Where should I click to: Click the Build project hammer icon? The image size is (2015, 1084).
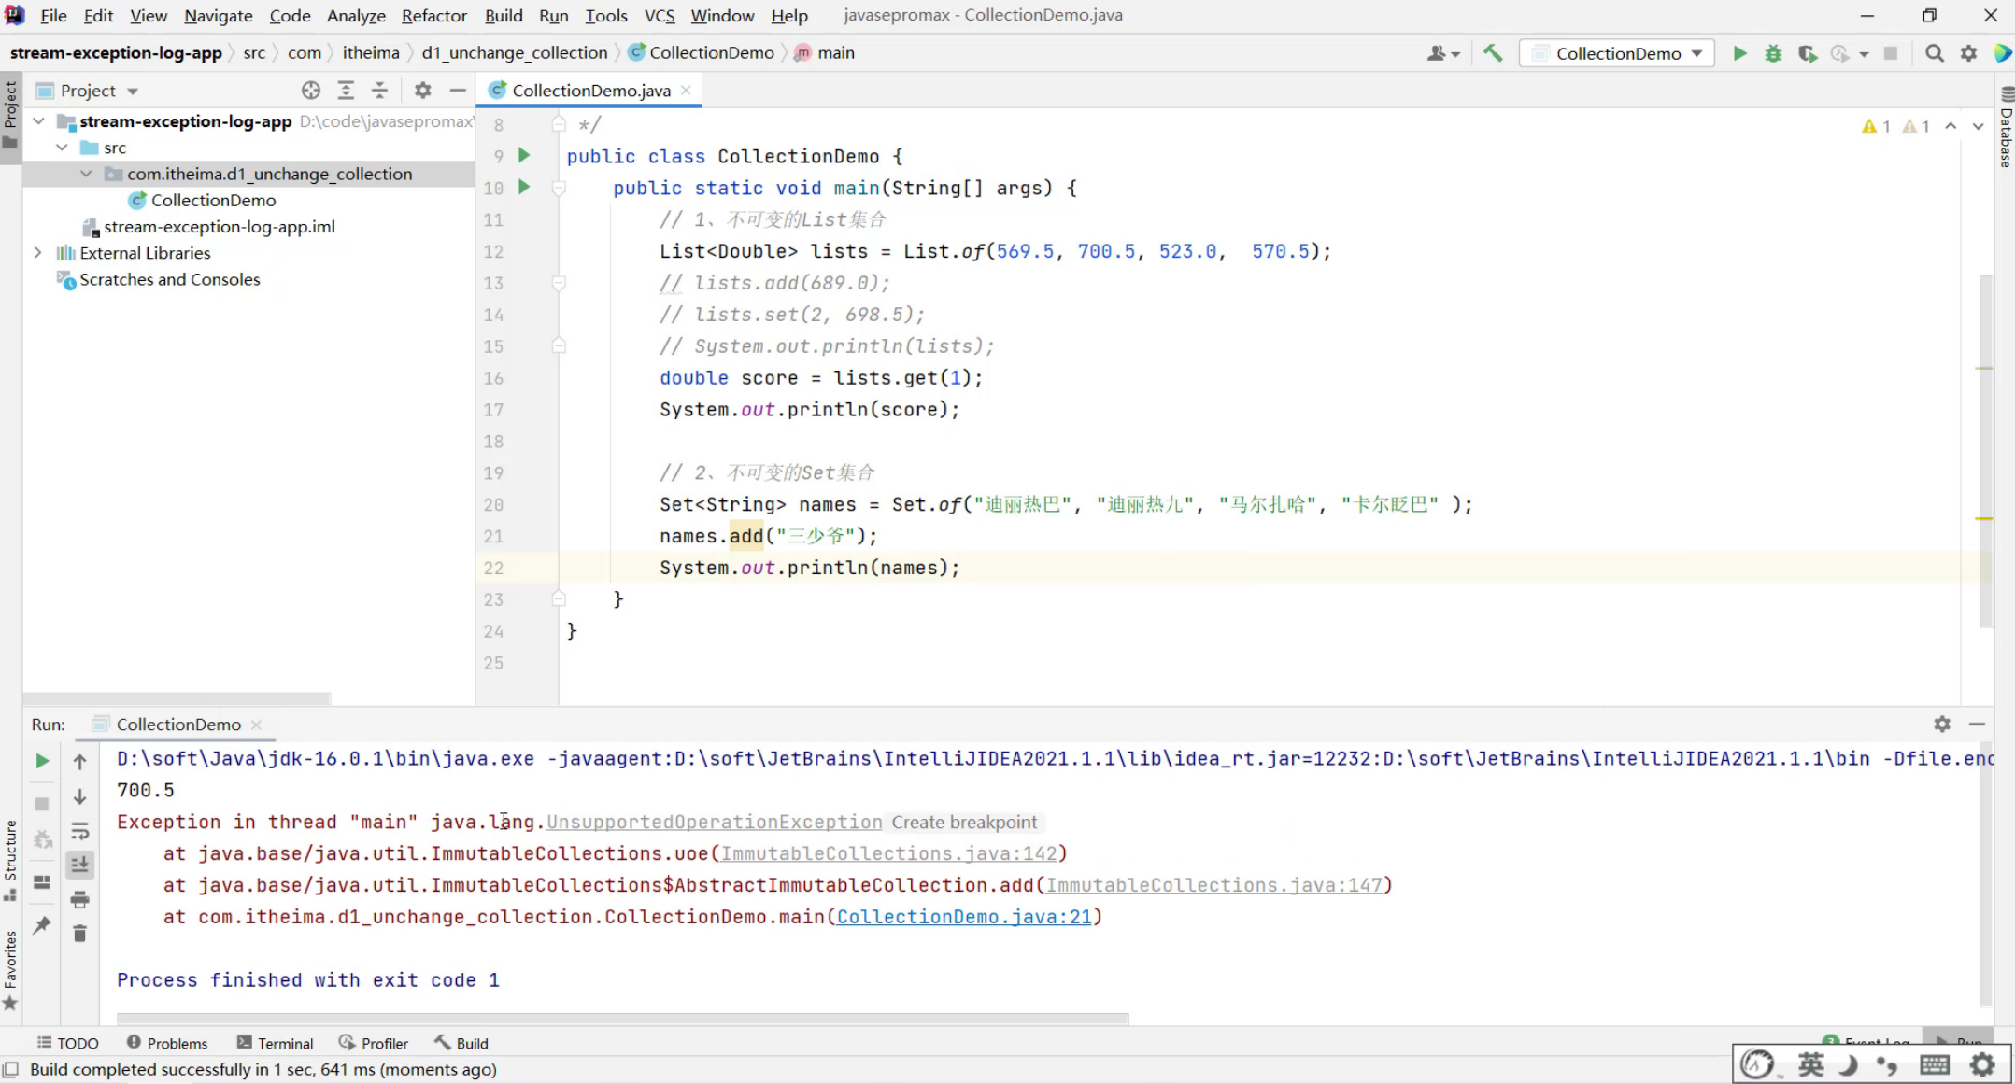pyautogui.click(x=1493, y=53)
